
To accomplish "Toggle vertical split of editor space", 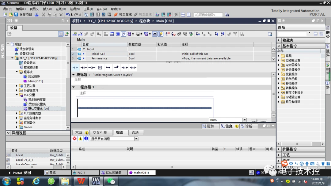I will (189, 15).
